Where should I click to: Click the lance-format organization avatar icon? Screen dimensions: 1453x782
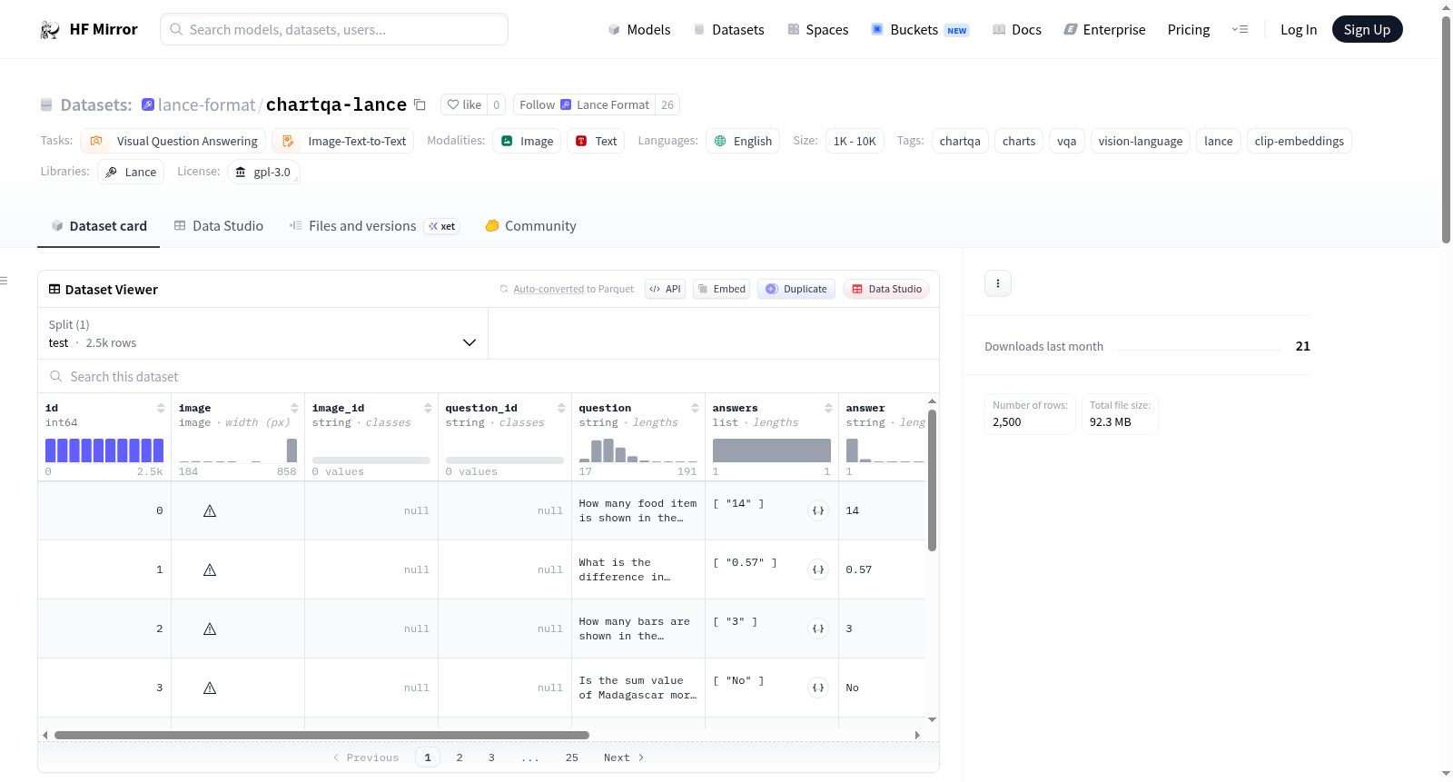click(x=148, y=104)
